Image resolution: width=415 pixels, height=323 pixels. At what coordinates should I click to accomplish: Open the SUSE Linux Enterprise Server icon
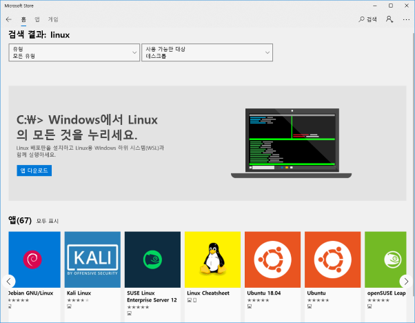(x=152, y=260)
